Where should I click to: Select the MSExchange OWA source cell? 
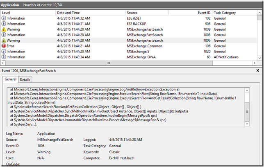[x=141, y=57]
